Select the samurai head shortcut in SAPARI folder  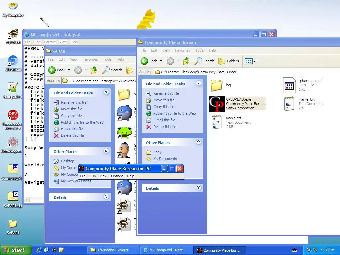click(124, 150)
